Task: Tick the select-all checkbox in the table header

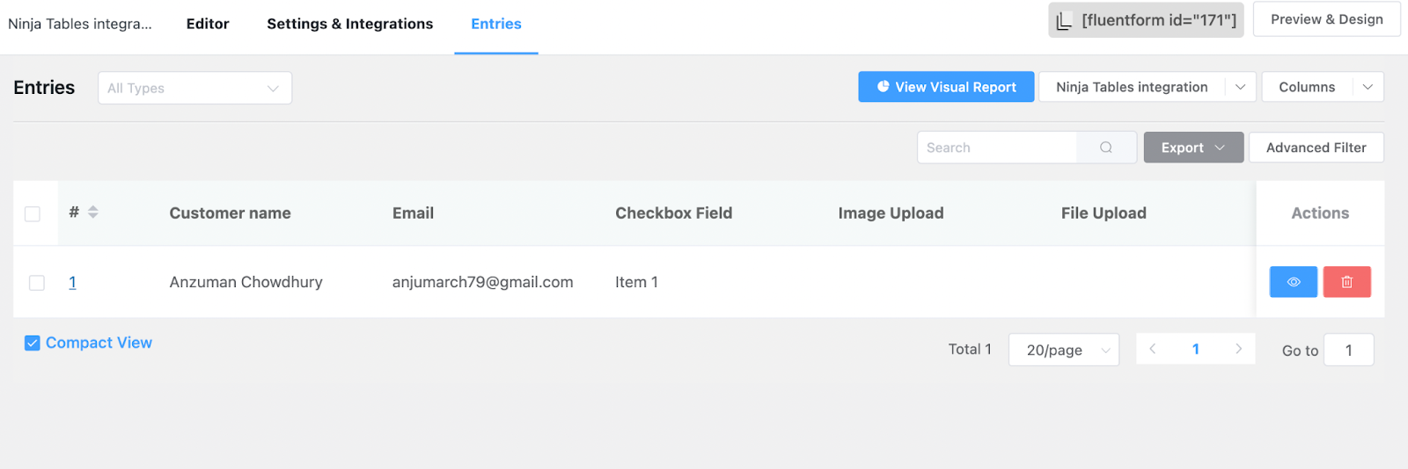Action: pos(33,213)
